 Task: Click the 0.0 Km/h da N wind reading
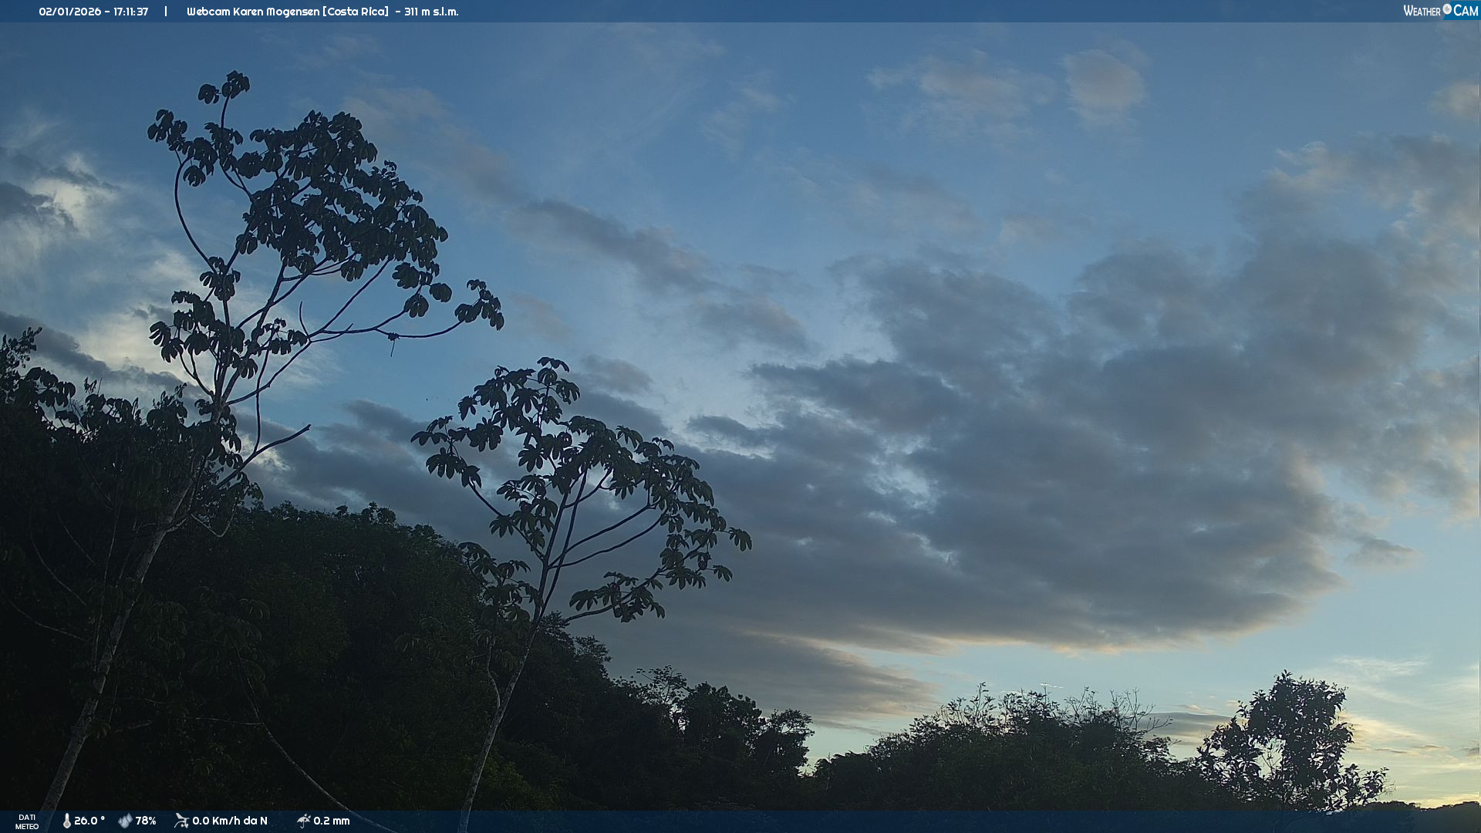[x=230, y=821]
